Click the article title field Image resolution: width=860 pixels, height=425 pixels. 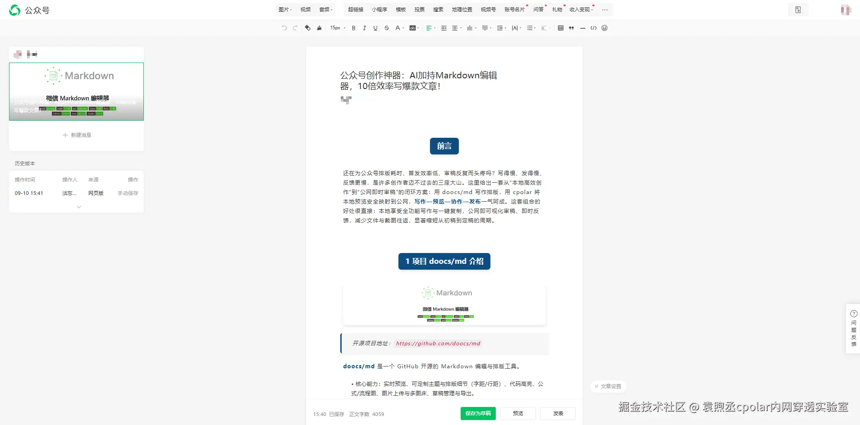click(419, 81)
